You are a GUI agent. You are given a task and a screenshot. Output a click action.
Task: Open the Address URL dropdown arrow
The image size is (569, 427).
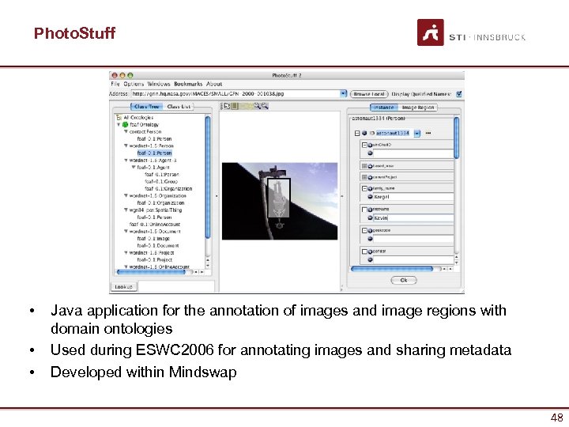pos(343,93)
